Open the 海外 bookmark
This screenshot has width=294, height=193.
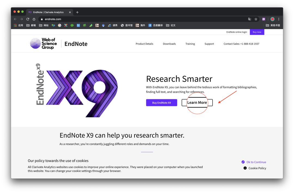tap(140, 25)
